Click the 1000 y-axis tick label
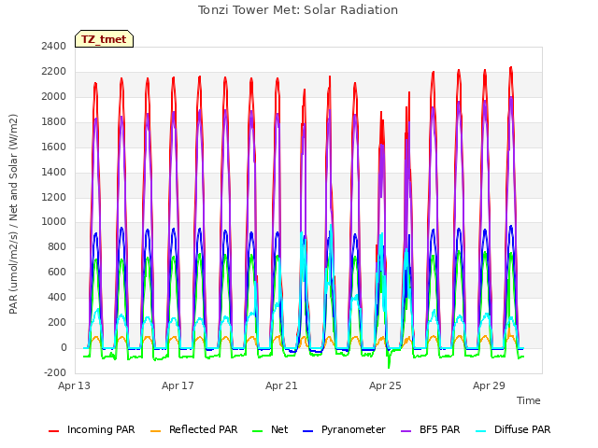The width and height of the screenshot is (598, 448). 54,222
